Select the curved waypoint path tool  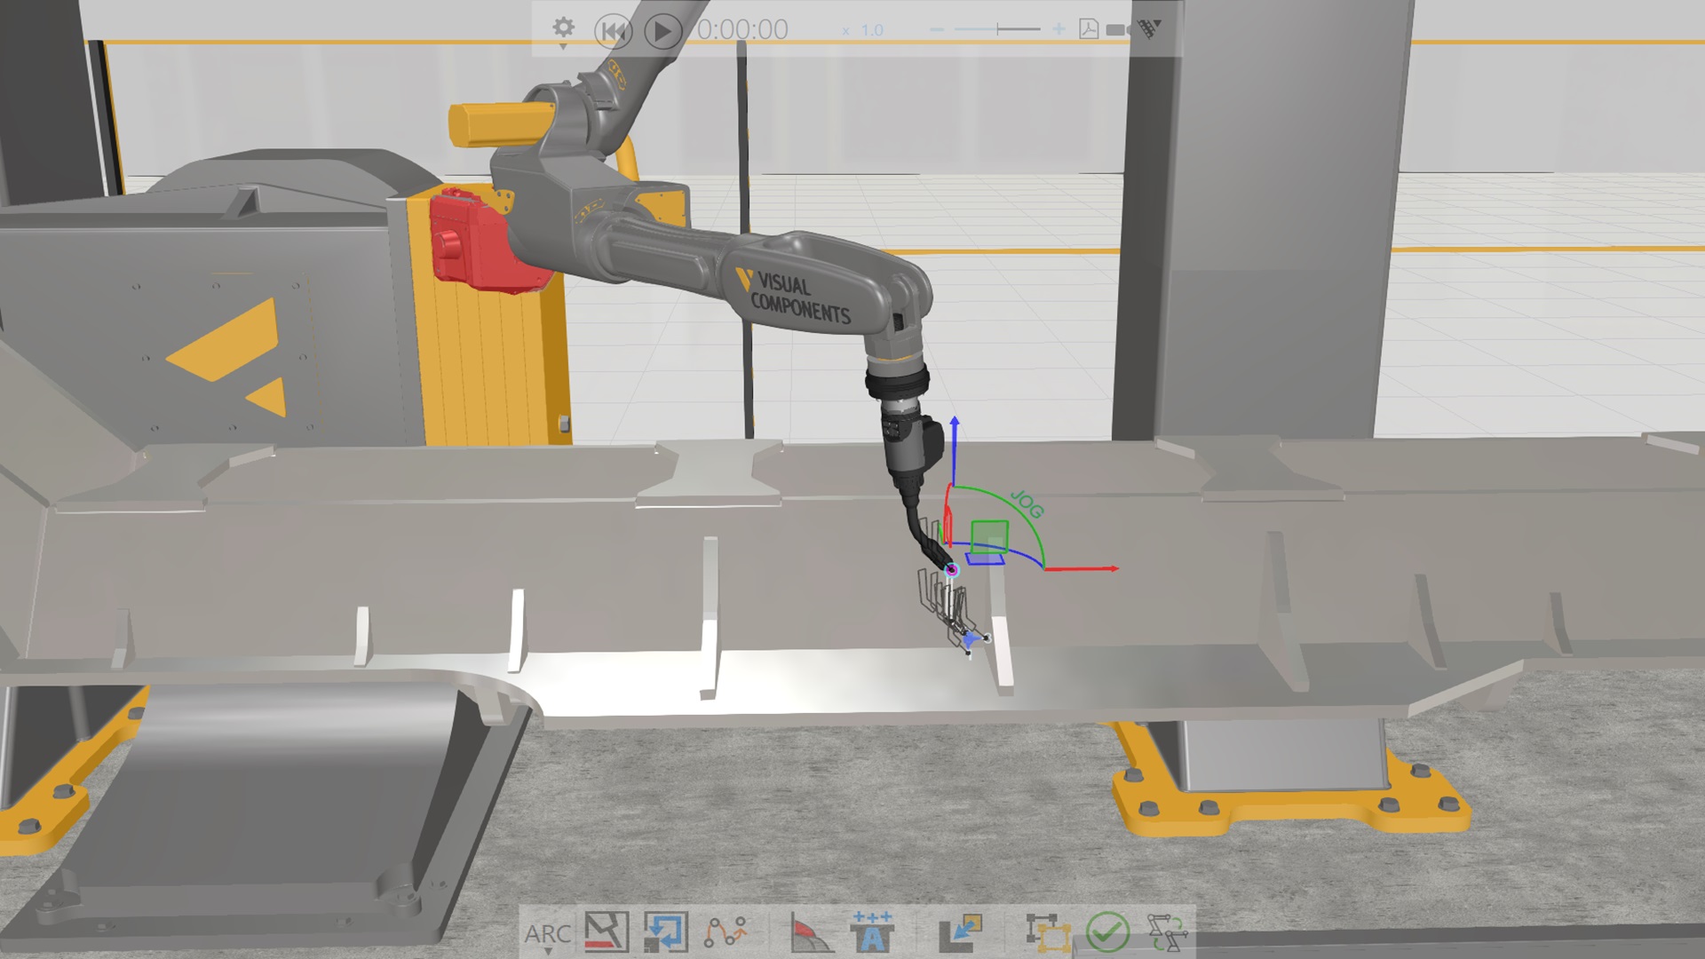[x=725, y=932]
